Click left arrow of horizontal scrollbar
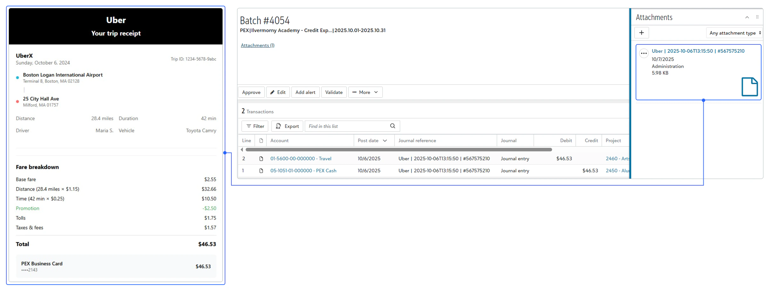Viewport: 772px width, 290px height. 242,149
